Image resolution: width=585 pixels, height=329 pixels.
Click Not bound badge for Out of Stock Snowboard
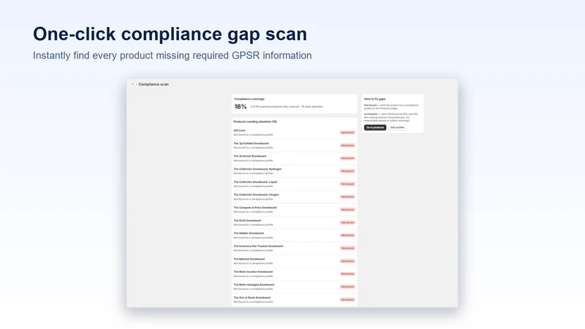pos(347,300)
